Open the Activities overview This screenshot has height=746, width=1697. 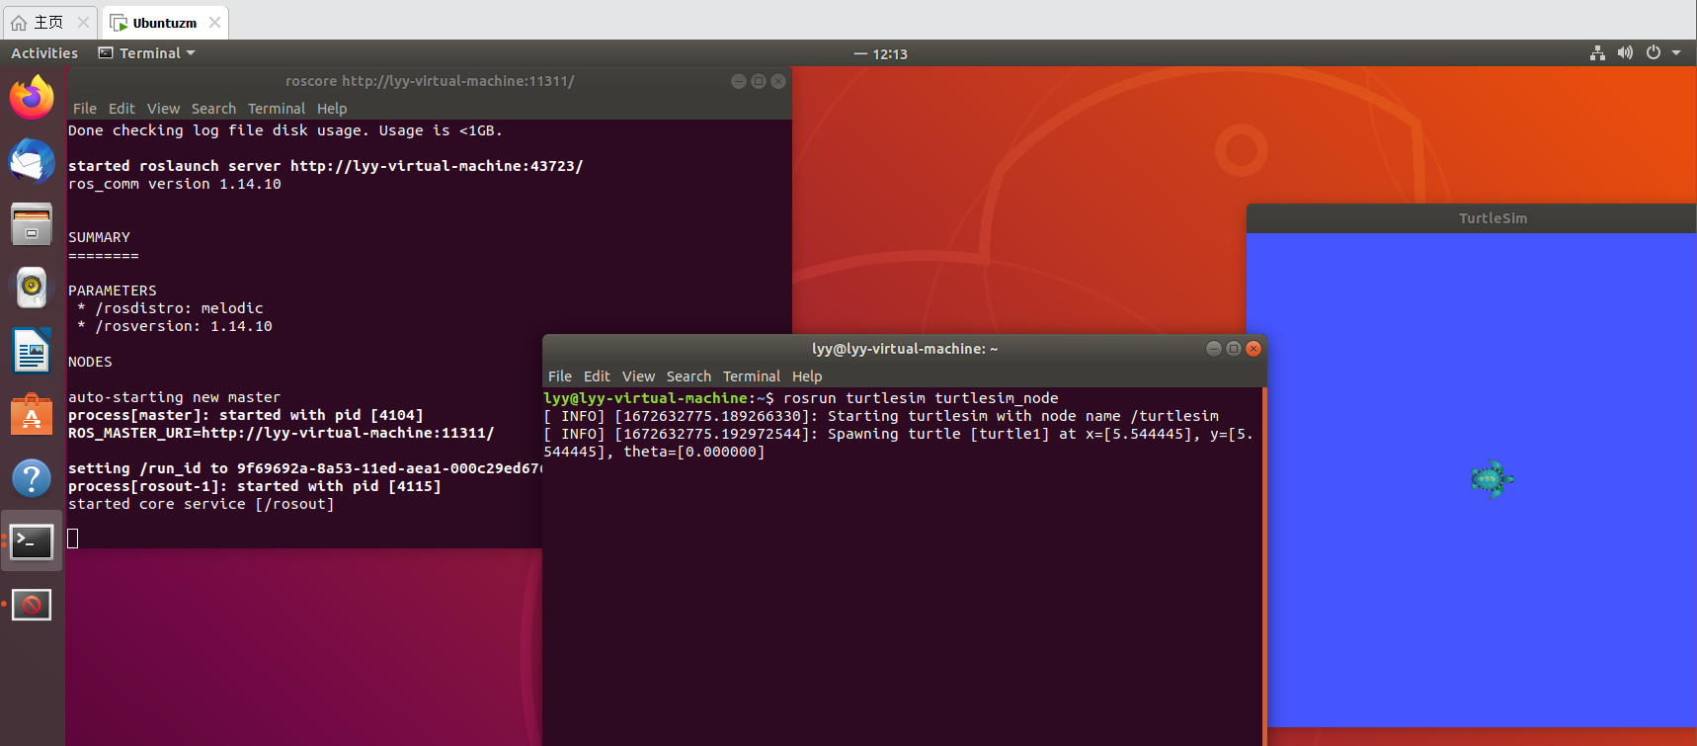point(44,53)
